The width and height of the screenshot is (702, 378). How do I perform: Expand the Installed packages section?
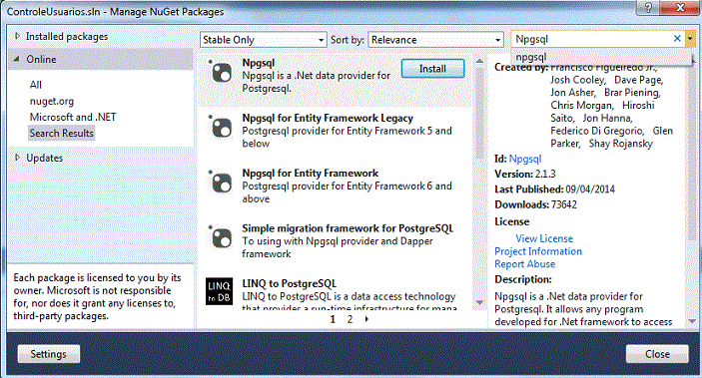pyautogui.click(x=17, y=36)
